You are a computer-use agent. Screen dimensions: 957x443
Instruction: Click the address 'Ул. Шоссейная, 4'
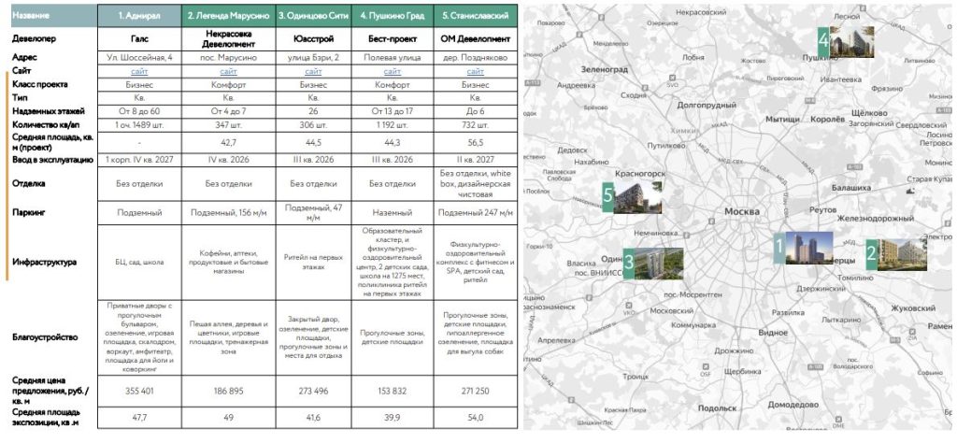[139, 58]
